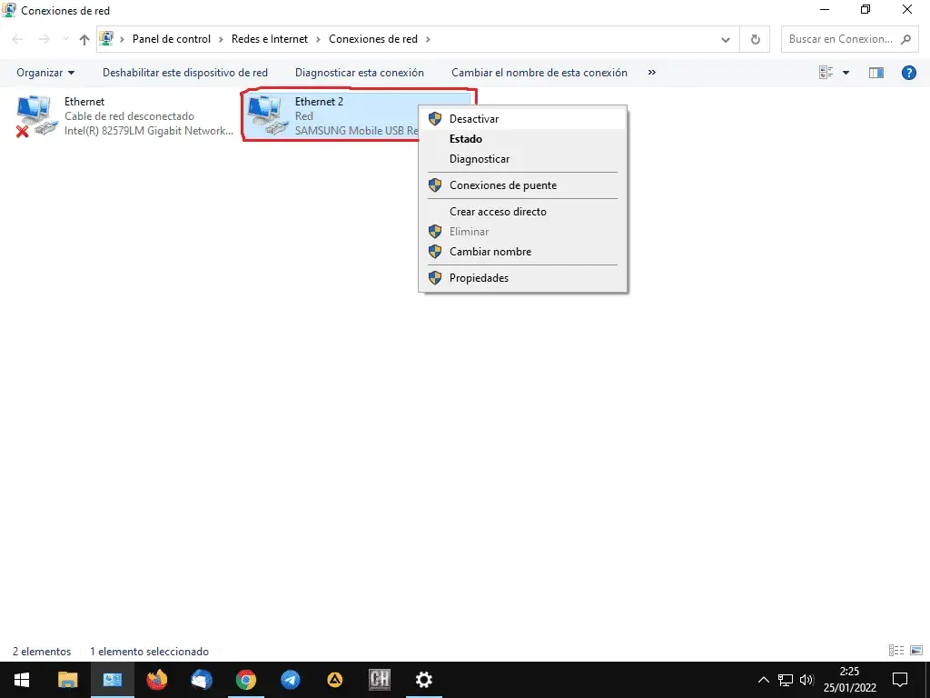Click Conexiones de red in the breadcrumb

(x=373, y=39)
